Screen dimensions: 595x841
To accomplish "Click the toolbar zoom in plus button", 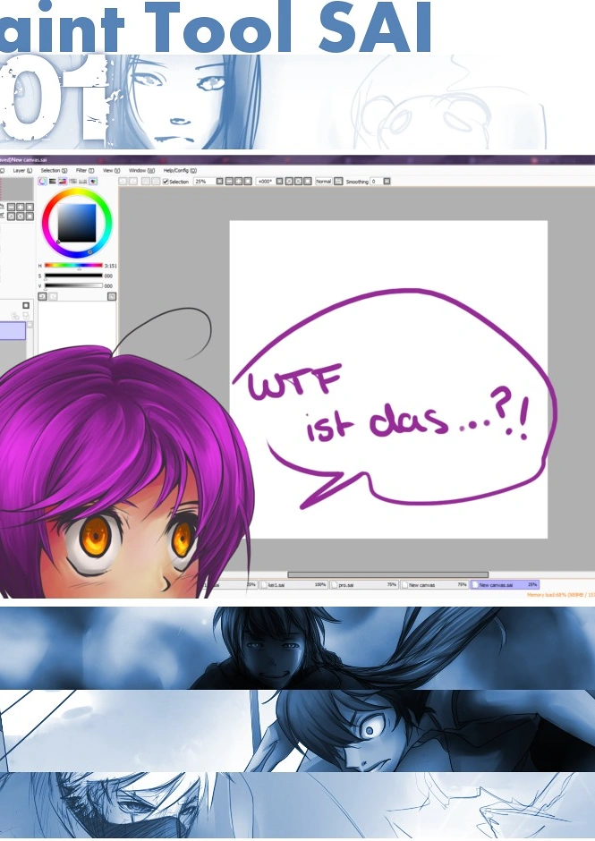I will pos(238,182).
